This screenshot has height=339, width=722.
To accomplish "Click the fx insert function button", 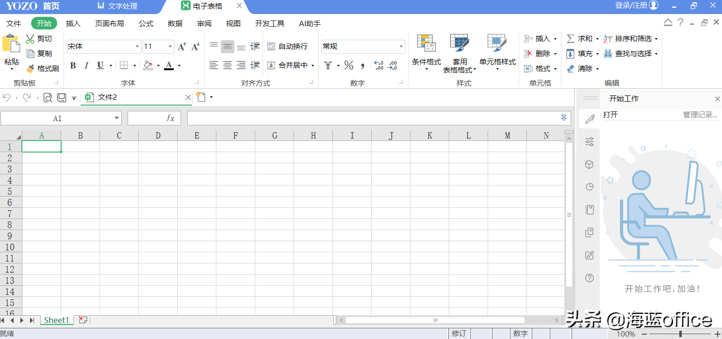I will click(x=170, y=118).
